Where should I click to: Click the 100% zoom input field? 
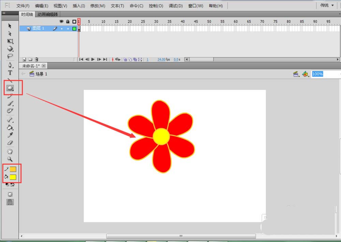pyautogui.click(x=325, y=74)
